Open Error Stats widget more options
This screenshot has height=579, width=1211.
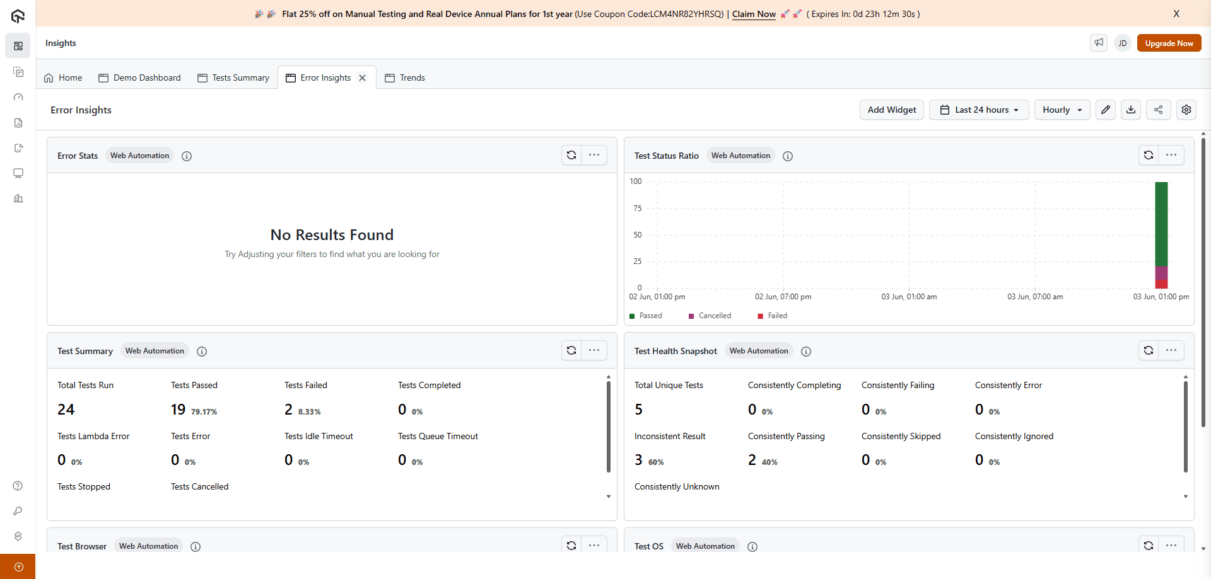pyautogui.click(x=594, y=155)
